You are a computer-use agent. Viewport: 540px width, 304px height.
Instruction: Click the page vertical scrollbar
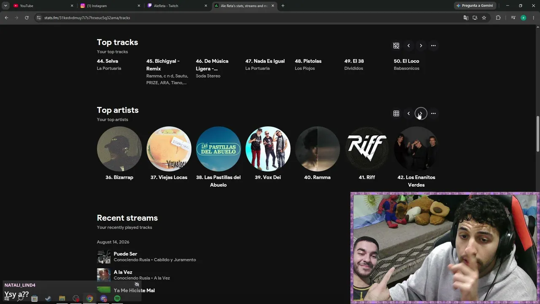coord(537,133)
